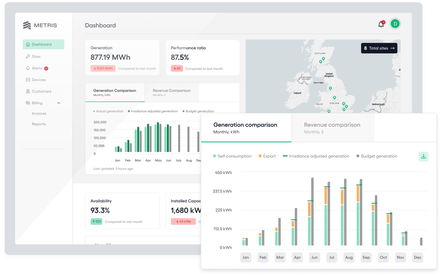The width and height of the screenshot is (441, 275).
Task: Switch to the large Revenue comparison tab
Action: coord(333,128)
